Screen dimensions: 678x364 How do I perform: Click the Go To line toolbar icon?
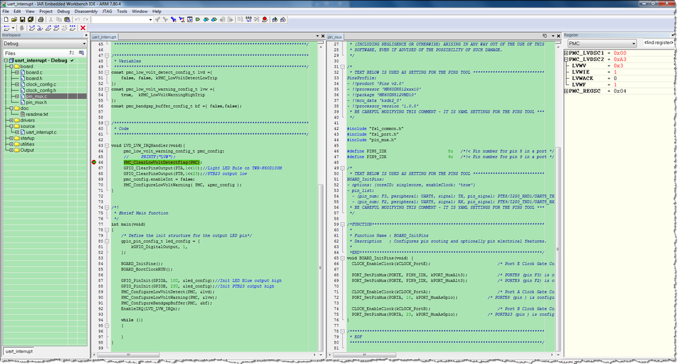coord(190,20)
